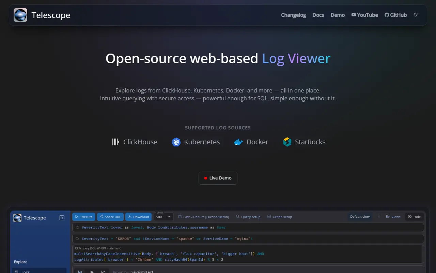Click the Execute button in the preview

click(x=84, y=217)
